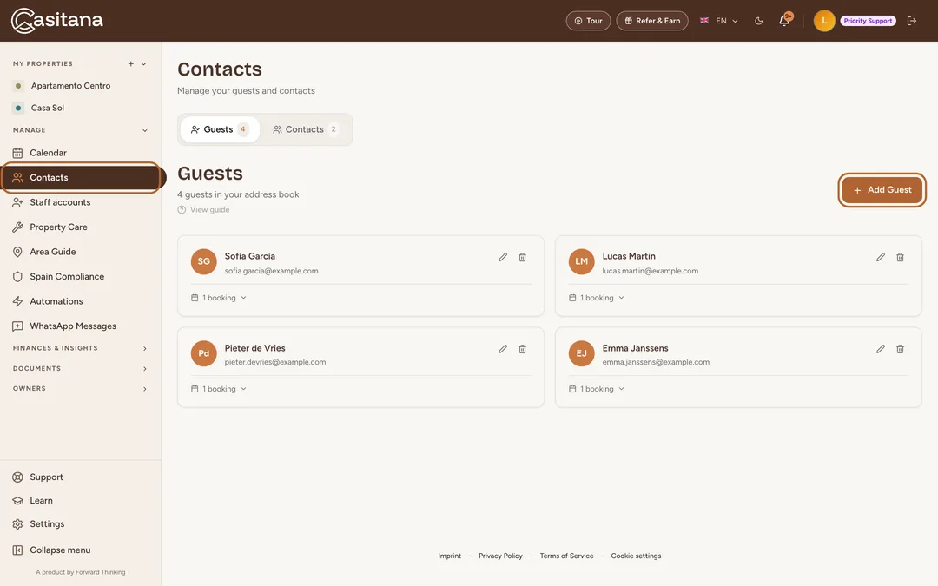Open Terms of Service link
938x586 pixels.
(x=566, y=556)
